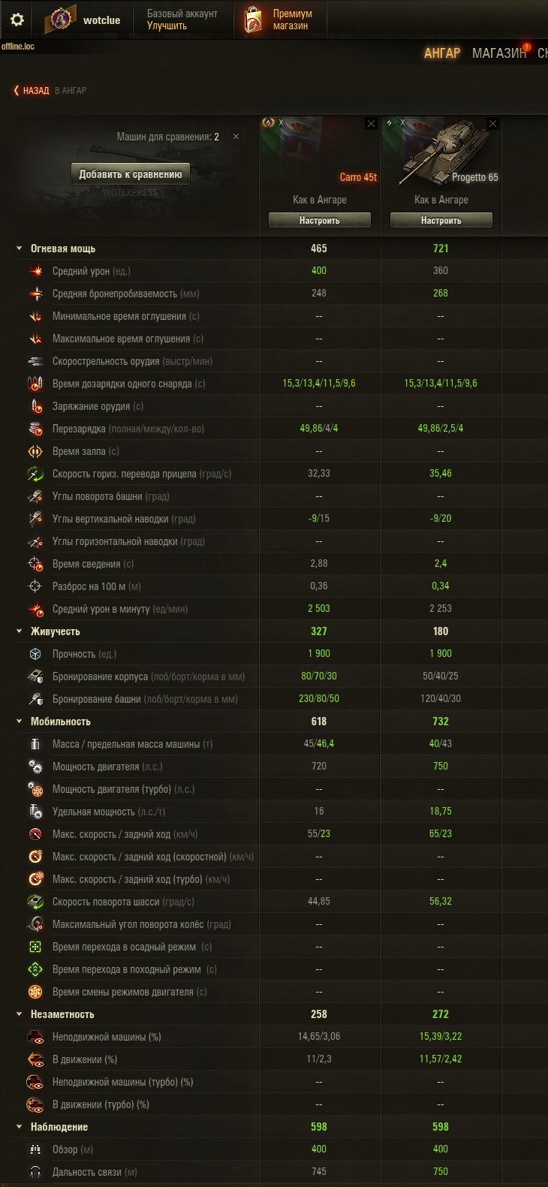Switch to the АНГАР tab
The image size is (548, 1187).
pos(442,53)
